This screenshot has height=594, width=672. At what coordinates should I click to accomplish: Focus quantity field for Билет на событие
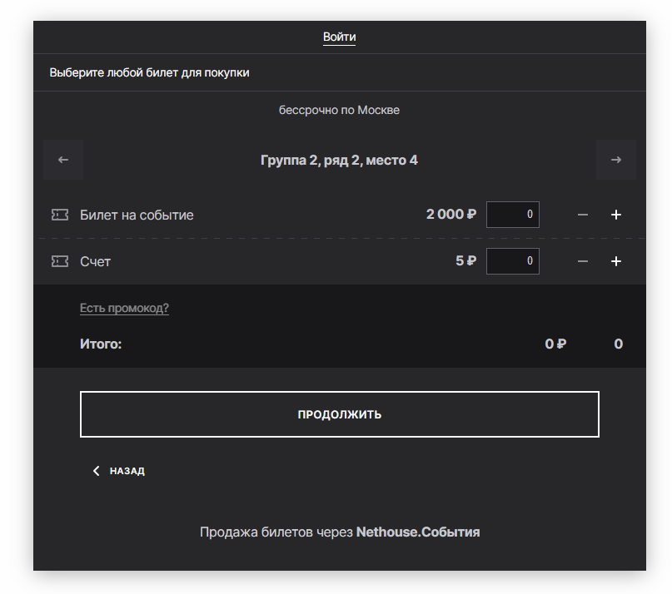point(513,215)
